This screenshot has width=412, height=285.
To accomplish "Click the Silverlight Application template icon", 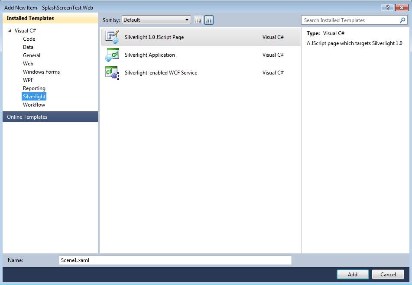I will click(112, 55).
